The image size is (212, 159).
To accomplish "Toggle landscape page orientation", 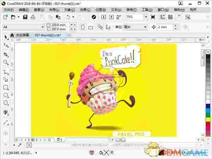I will 90,28.
